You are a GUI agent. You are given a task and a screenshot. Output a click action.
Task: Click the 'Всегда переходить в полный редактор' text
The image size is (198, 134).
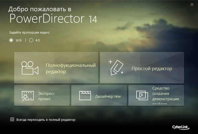46,119
